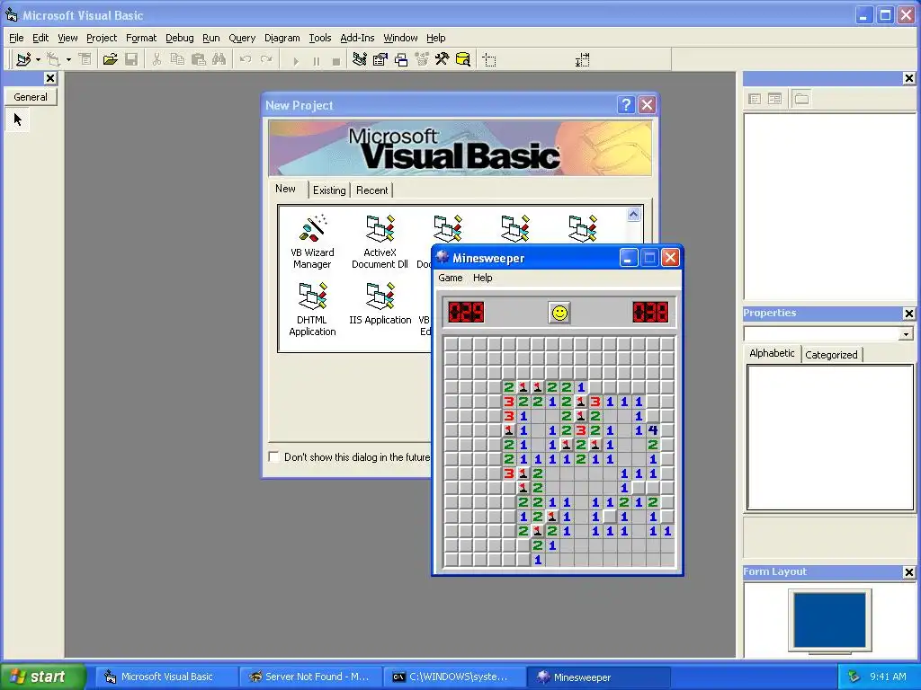Screen dimensions: 921x690
Task: Open the Tools menu
Action: [x=320, y=38]
